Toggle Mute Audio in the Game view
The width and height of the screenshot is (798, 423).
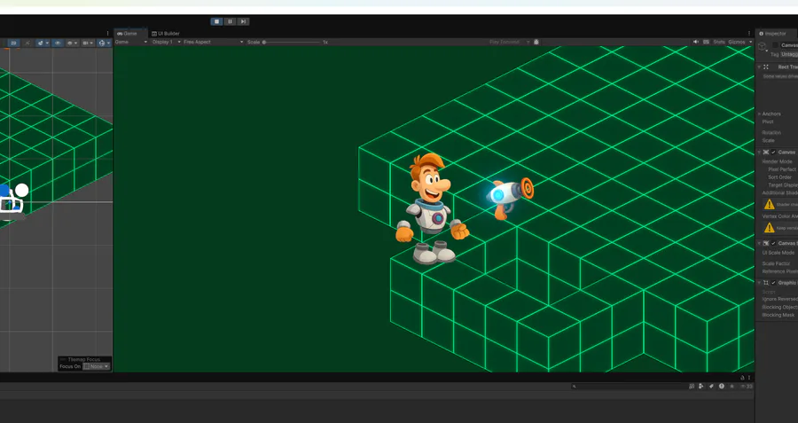click(x=696, y=42)
